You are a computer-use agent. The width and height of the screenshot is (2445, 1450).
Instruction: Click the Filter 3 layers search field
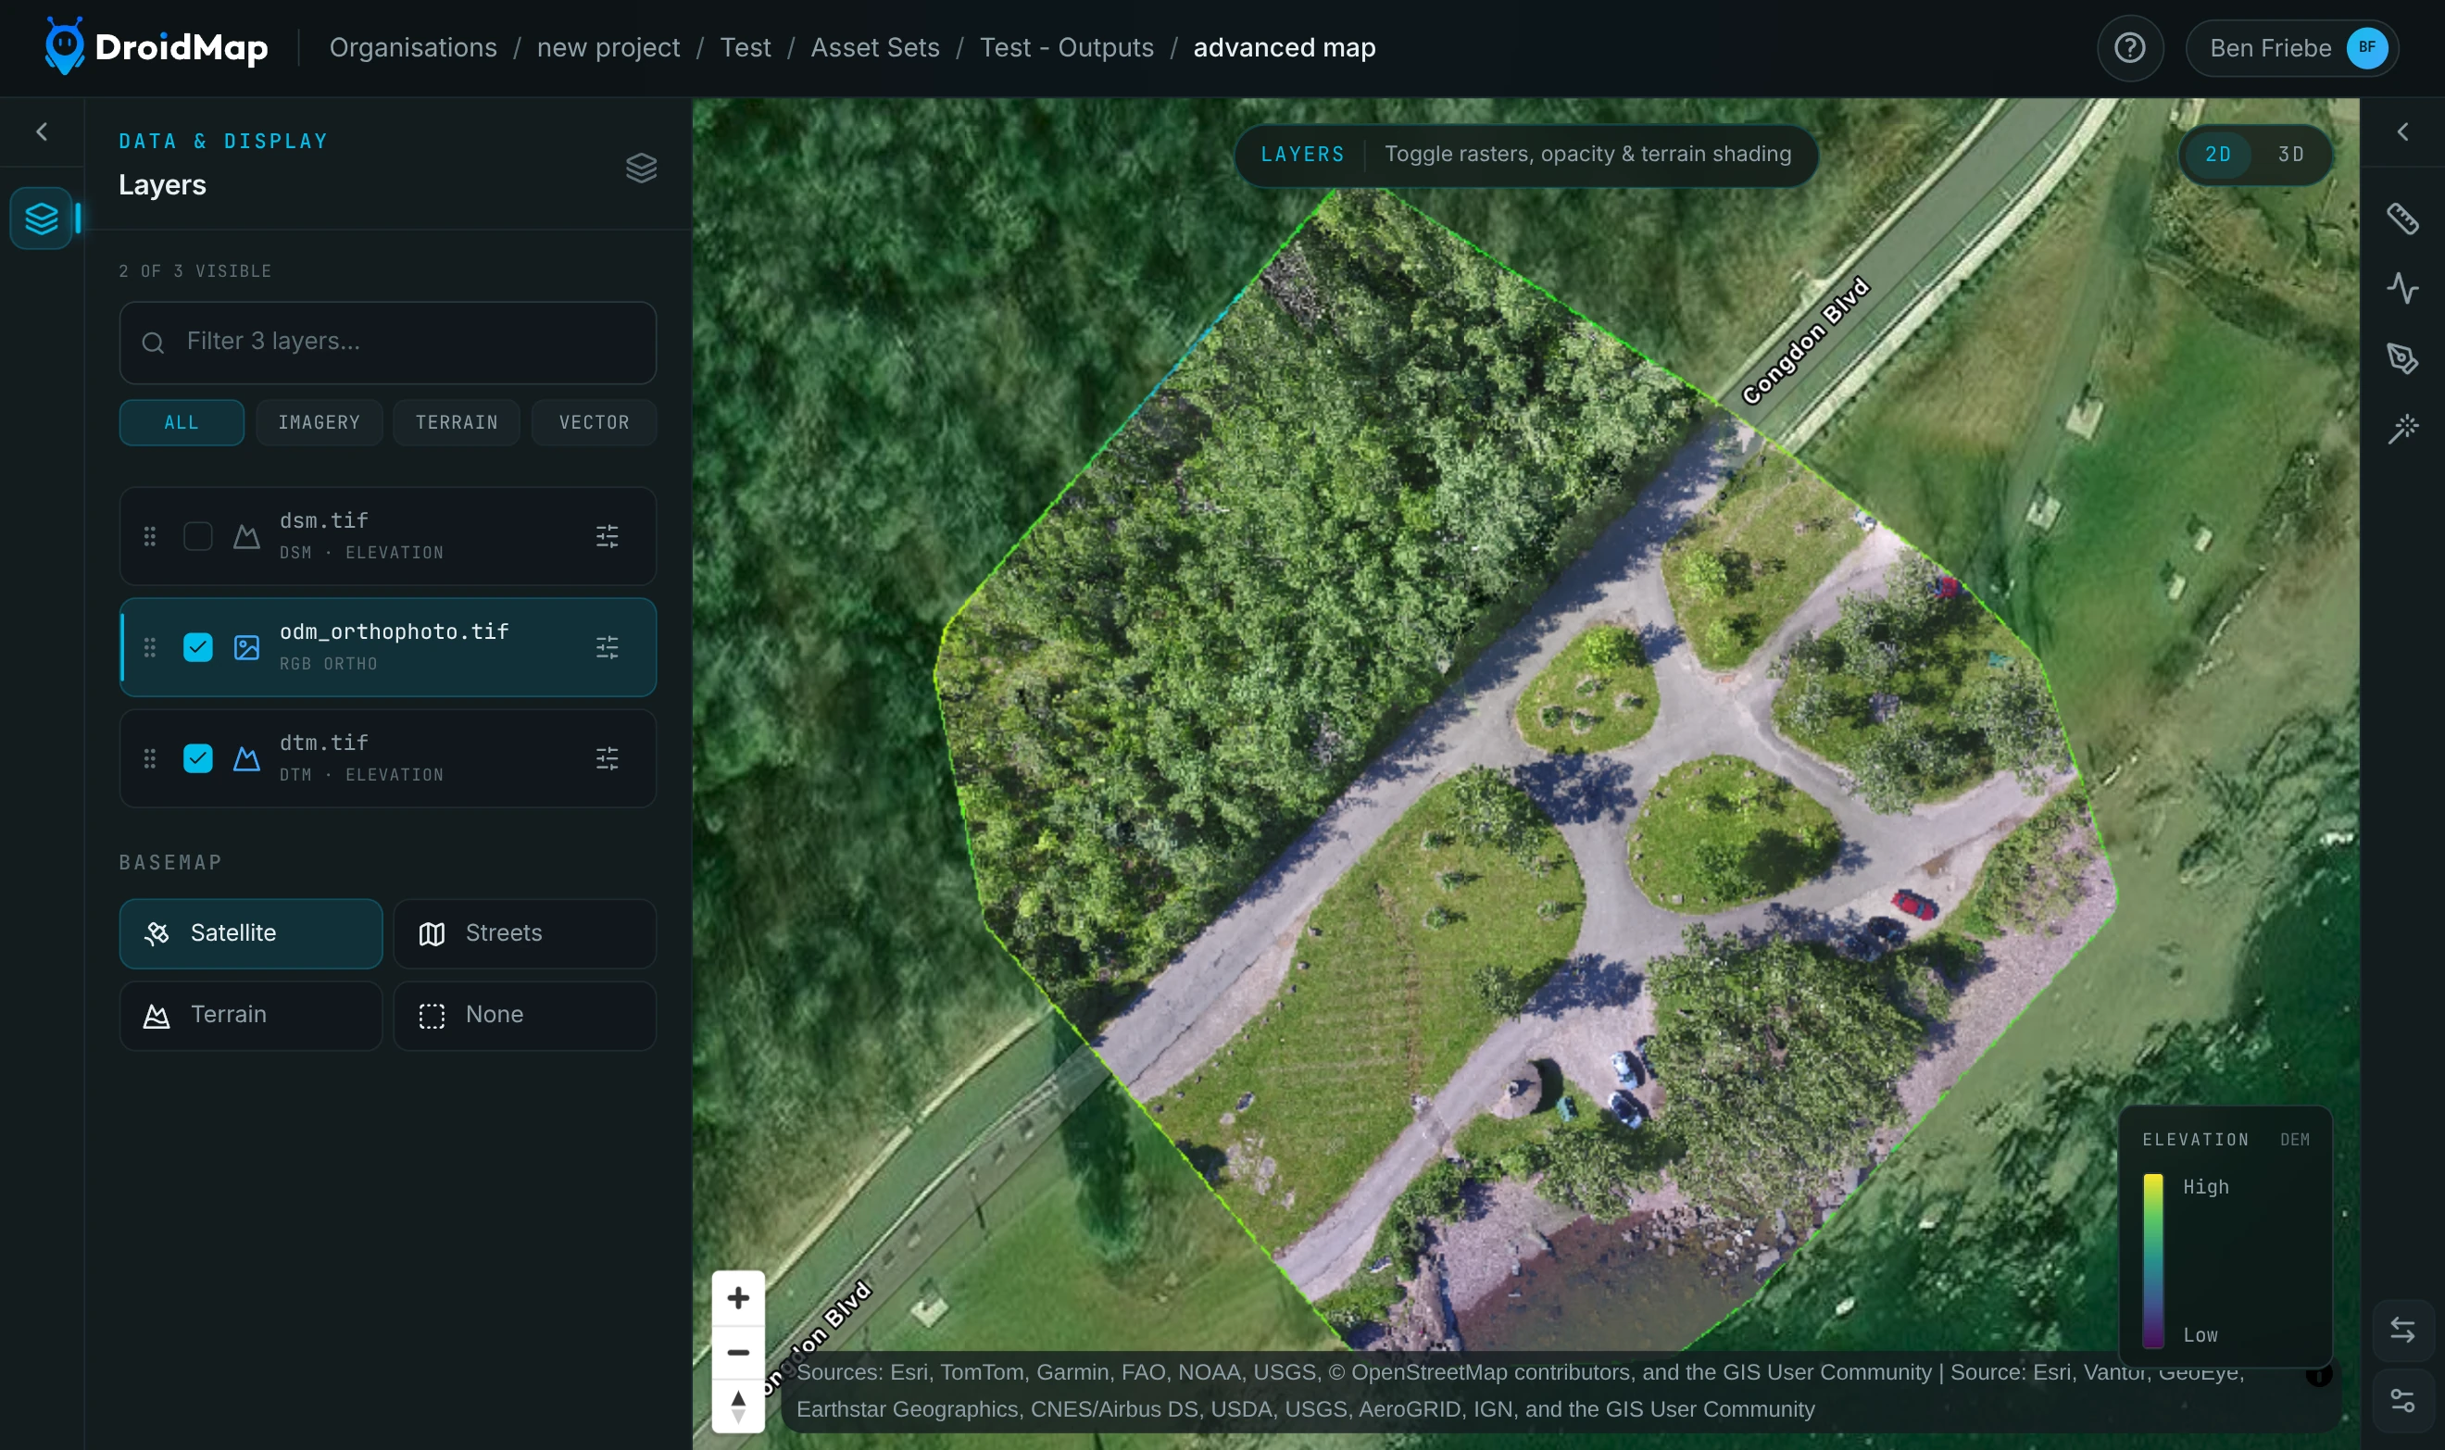[x=387, y=342]
